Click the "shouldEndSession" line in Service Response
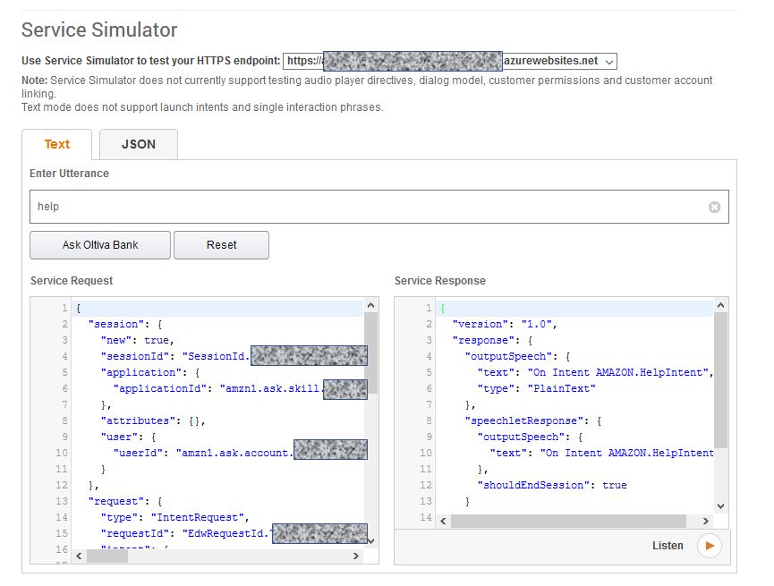Viewport: 774px width, 586px height. click(x=551, y=485)
